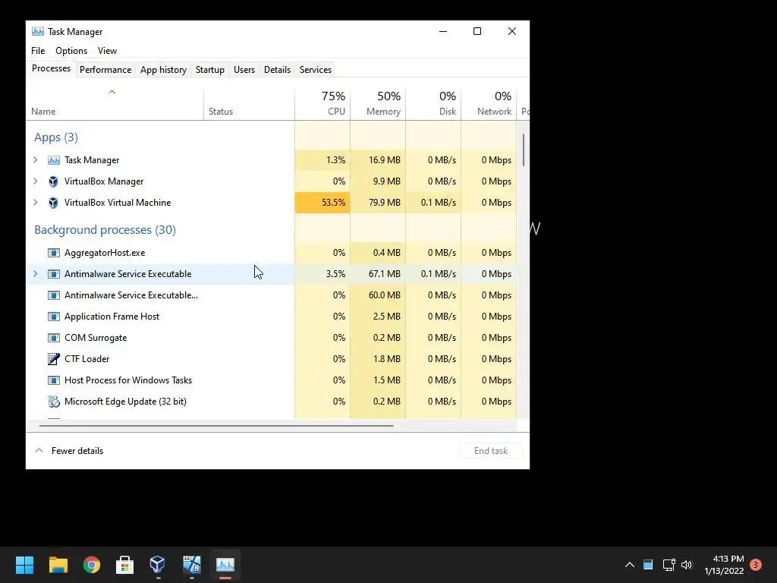Switch to the Details tab
Image resolution: width=777 pixels, height=583 pixels.
[x=277, y=70]
